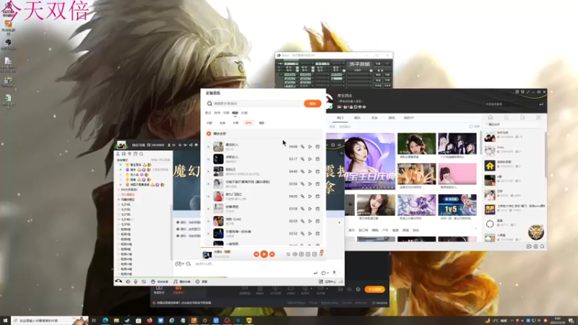578x325 pixels.
Task: Toggle microphone in channel window toolbar
Action: coord(136,282)
